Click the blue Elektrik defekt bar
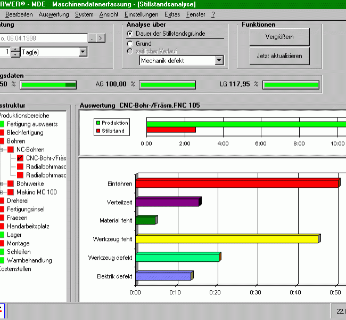Screen dimensions: 346x320 [x=163, y=276]
